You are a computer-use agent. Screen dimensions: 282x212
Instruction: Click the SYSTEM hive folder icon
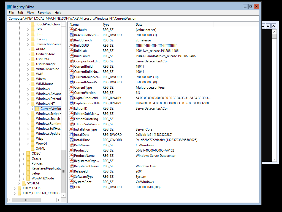[24, 183]
